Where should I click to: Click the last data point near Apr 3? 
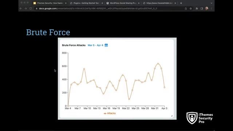(165, 87)
